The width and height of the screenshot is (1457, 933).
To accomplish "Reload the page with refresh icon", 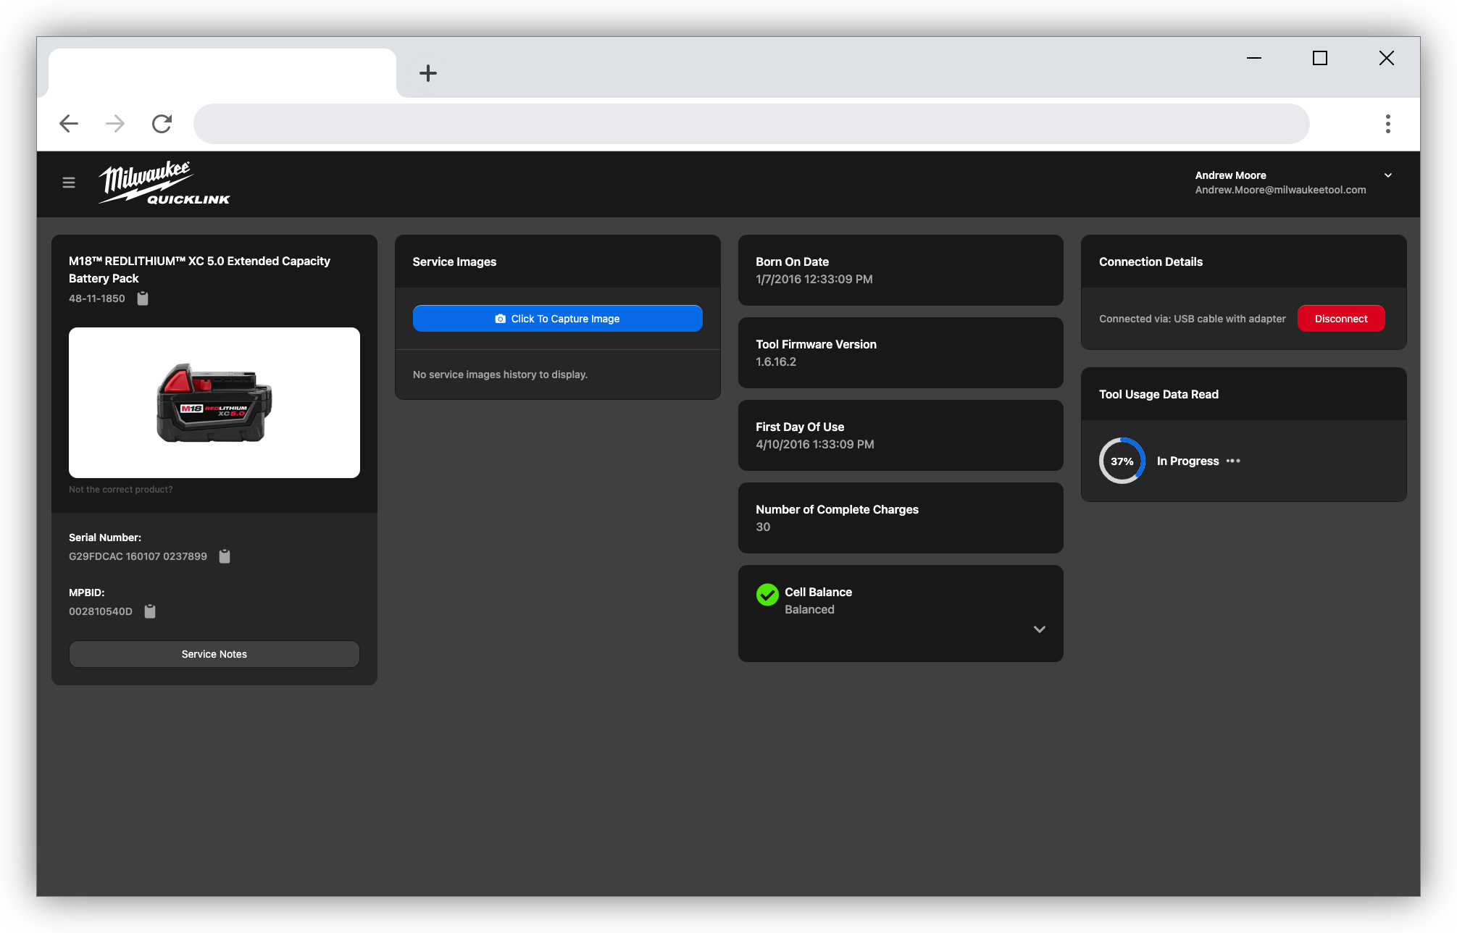I will click(162, 124).
